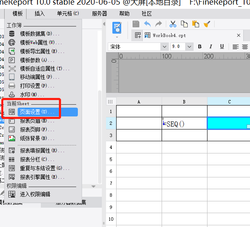The image size is (250, 227).
Task: Click the Undo arrow icon
Action: coord(147,24)
